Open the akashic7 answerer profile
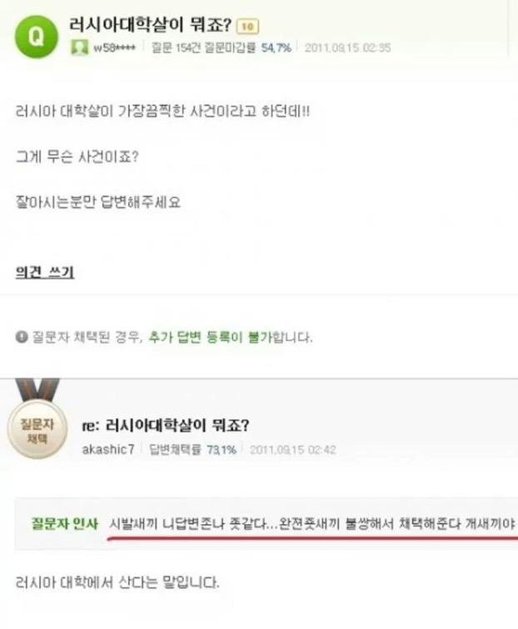 (x=108, y=449)
